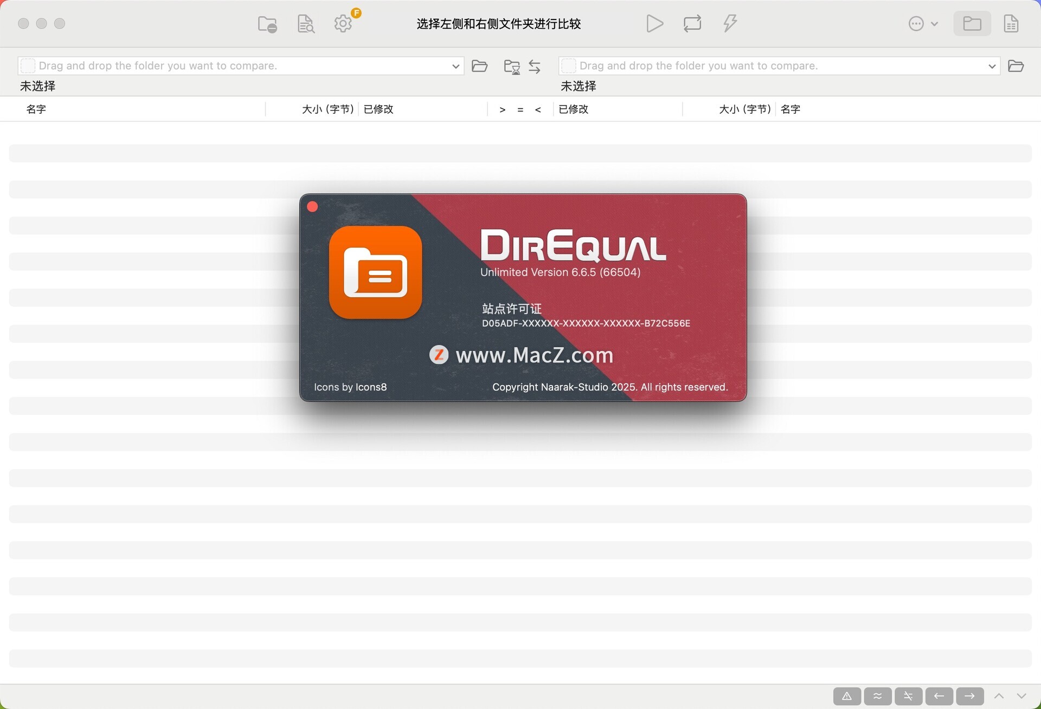
Task: Click left folder path input field
Action: [241, 66]
